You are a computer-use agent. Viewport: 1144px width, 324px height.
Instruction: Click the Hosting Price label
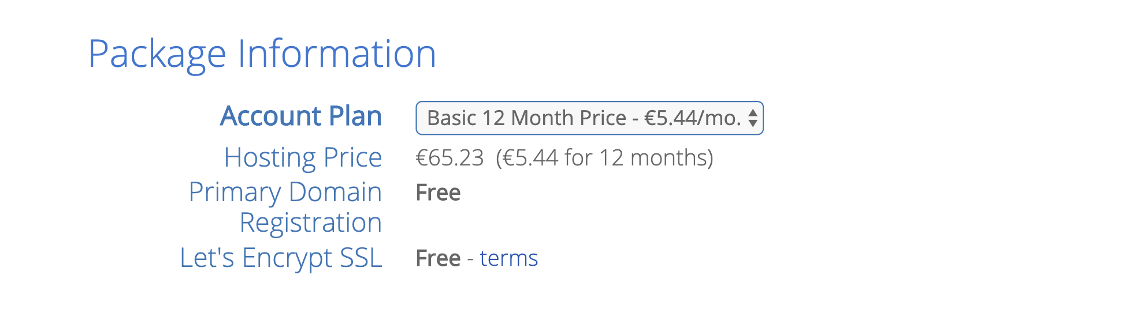pos(303,157)
